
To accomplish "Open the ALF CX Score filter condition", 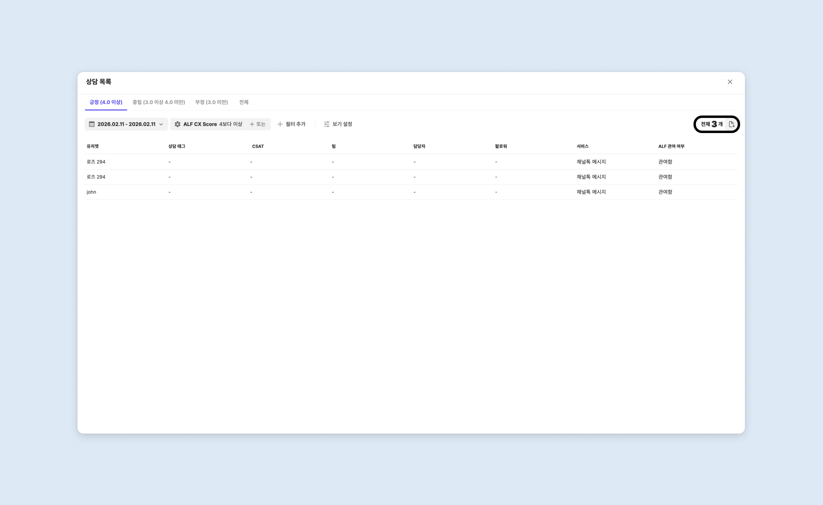I will click(212, 124).
